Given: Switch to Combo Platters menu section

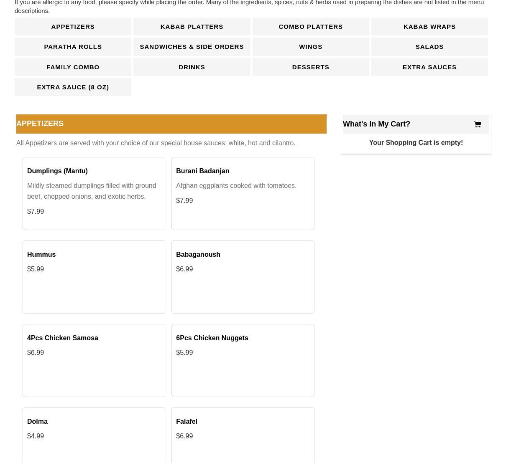Looking at the screenshot, I should 310,27.
